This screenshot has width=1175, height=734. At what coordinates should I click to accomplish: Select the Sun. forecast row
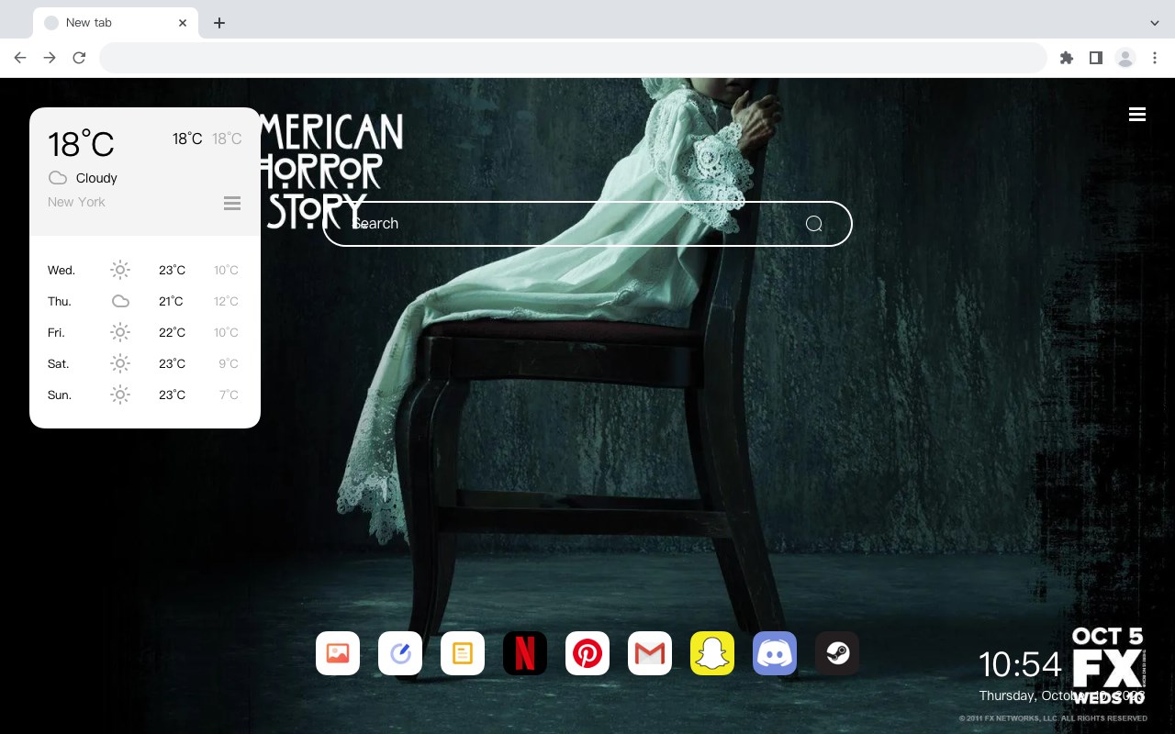click(x=145, y=395)
